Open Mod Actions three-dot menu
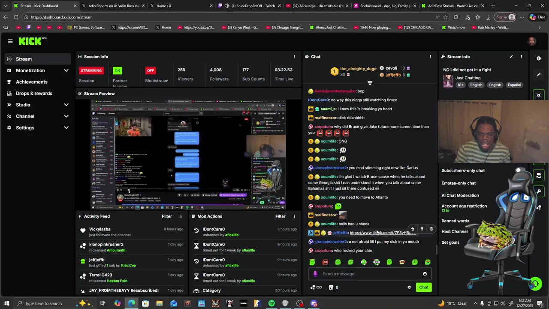 294,216
